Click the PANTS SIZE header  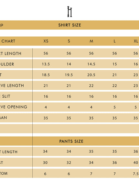tap(71, 141)
